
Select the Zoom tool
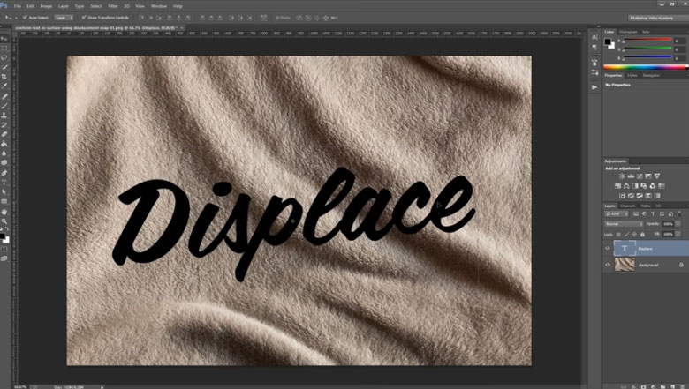(x=4, y=221)
